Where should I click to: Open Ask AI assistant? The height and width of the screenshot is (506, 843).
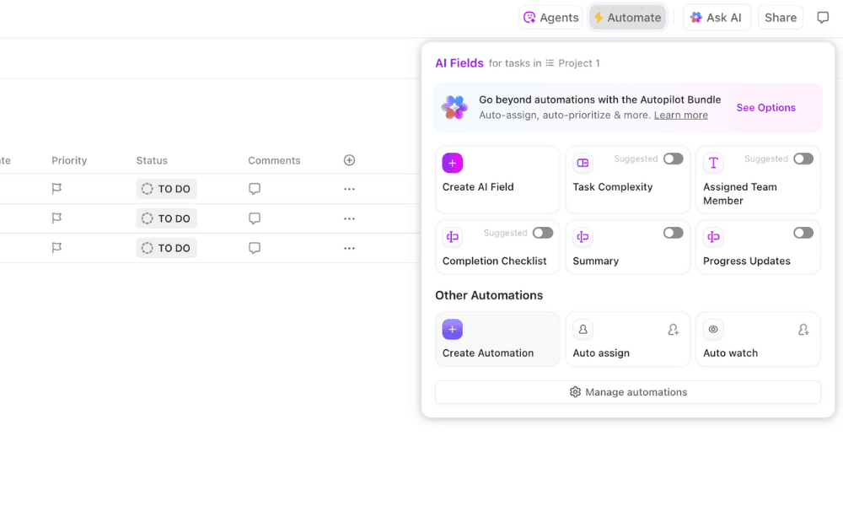point(716,18)
